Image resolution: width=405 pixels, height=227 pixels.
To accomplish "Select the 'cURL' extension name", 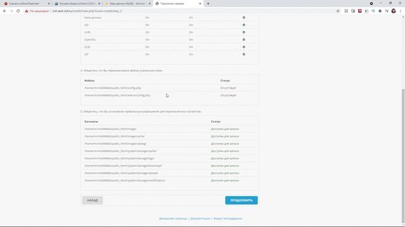I will click(87, 32).
